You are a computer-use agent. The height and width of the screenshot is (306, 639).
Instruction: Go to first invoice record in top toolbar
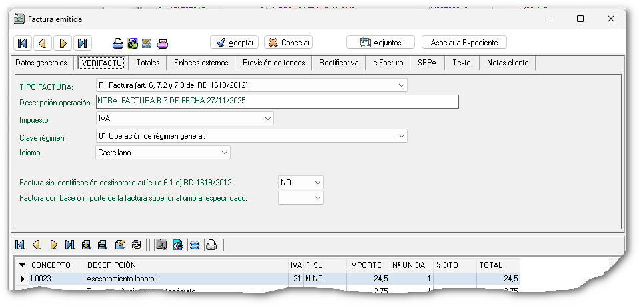23,43
